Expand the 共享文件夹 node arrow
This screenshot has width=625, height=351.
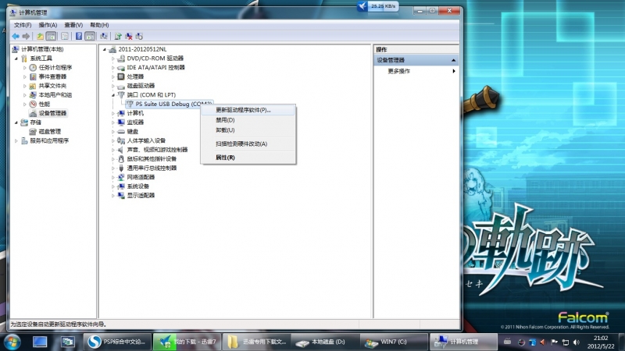[25, 86]
